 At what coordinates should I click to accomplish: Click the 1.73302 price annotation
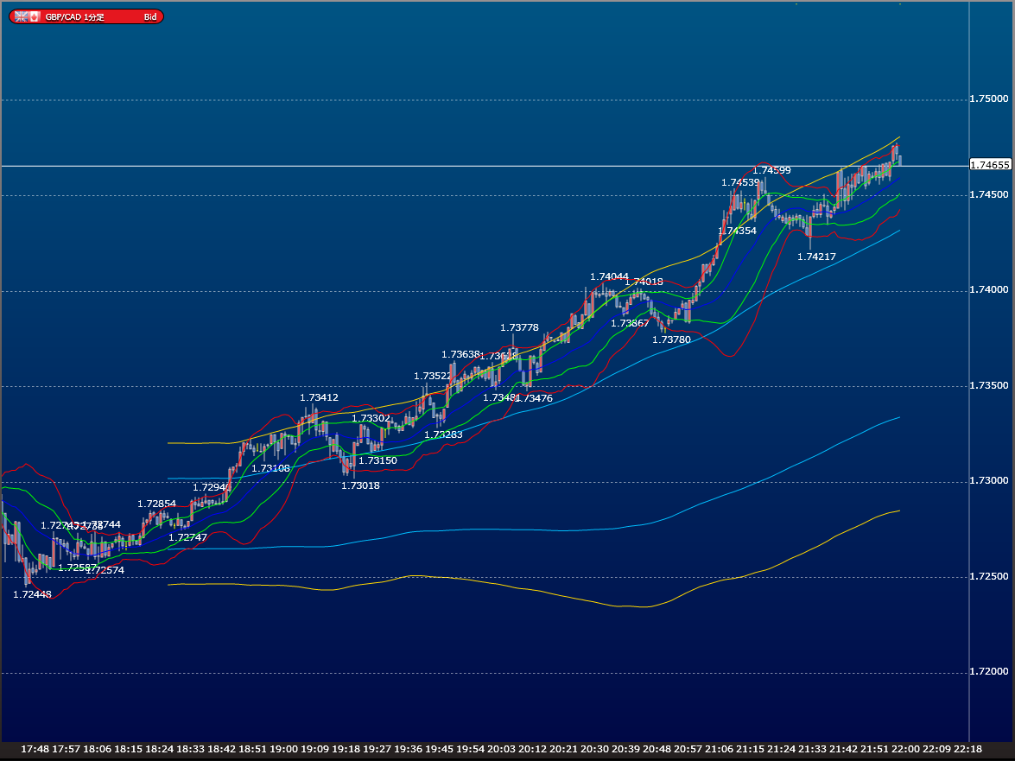[371, 419]
